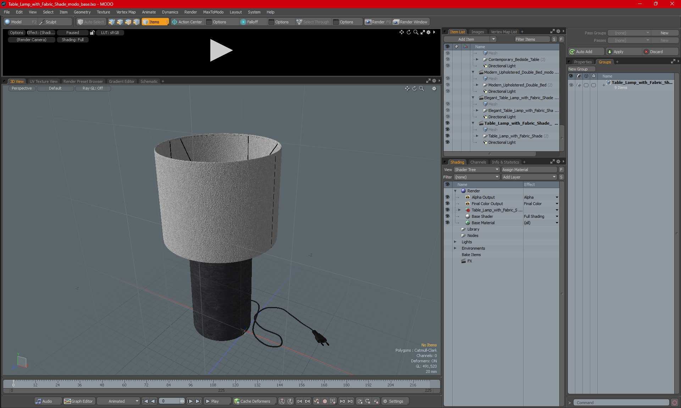This screenshot has width=681, height=408.
Task: Go to first frame
Action: click(x=145, y=401)
